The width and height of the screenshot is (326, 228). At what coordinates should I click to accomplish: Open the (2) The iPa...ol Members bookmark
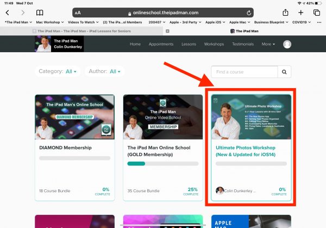(x=122, y=22)
